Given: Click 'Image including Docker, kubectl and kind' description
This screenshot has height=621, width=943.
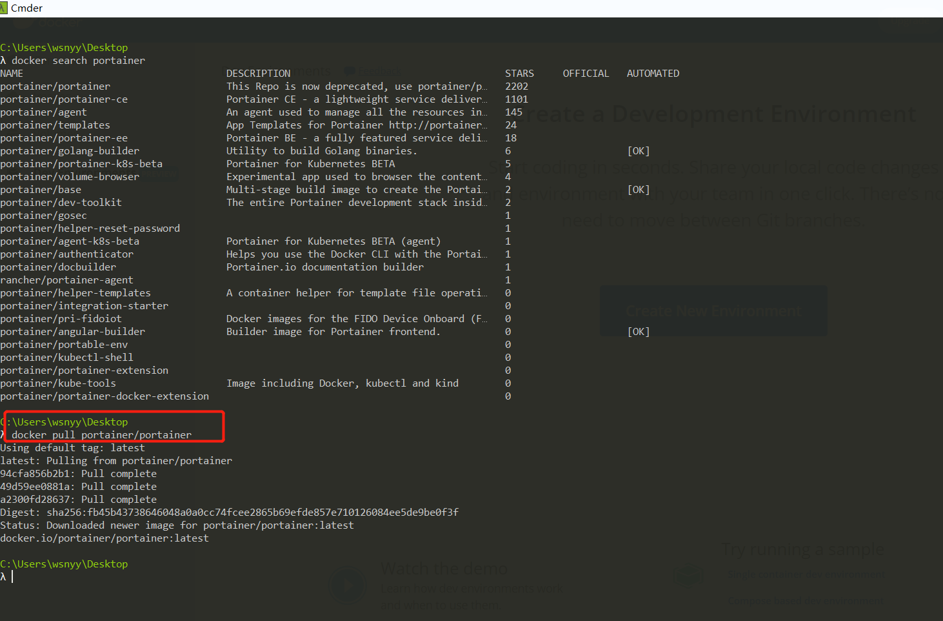Looking at the screenshot, I should tap(342, 383).
